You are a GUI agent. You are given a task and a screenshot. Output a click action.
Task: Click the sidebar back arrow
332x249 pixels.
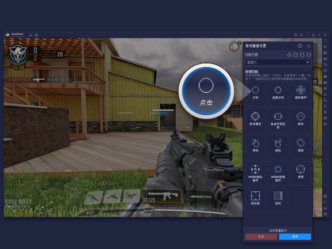(326, 202)
